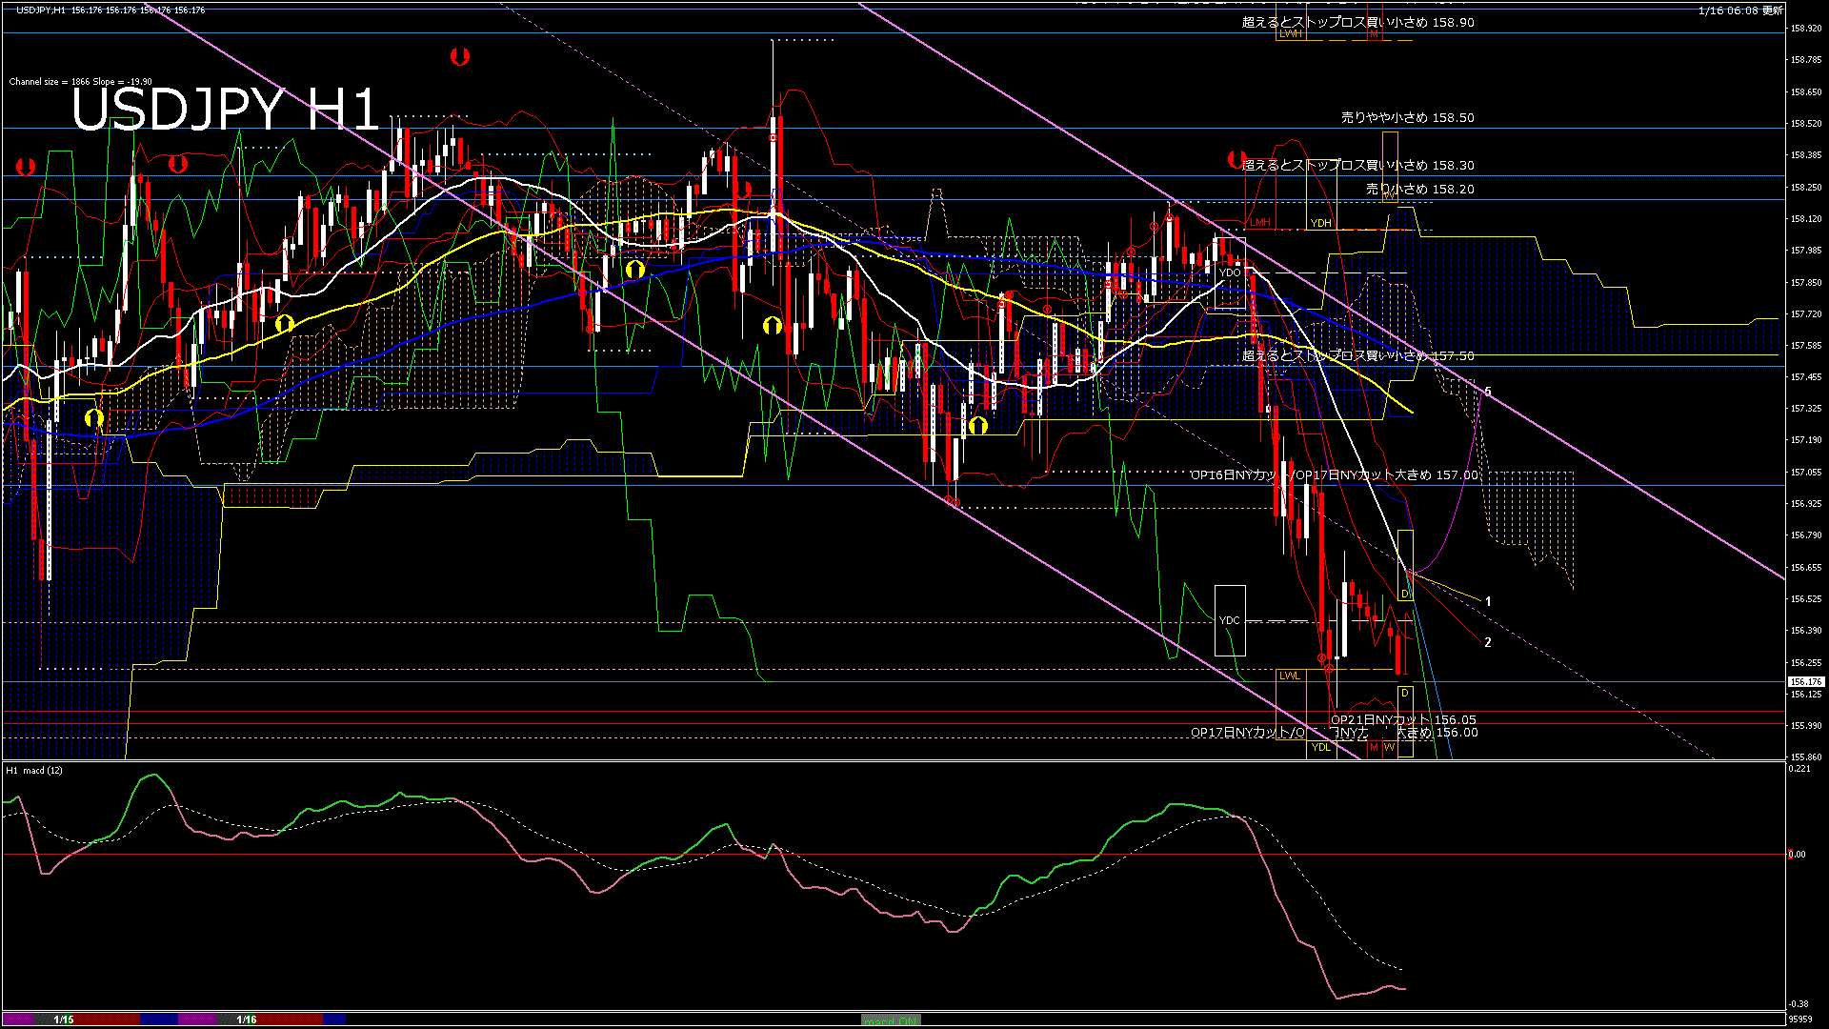Select the 売り小さめ 158.20 label

click(1419, 189)
